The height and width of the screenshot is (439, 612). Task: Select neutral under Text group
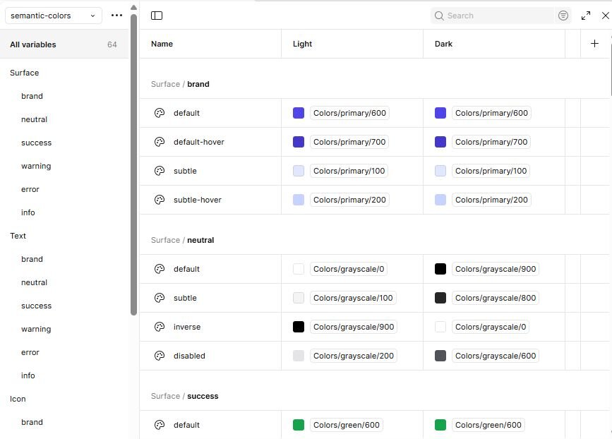(x=34, y=282)
